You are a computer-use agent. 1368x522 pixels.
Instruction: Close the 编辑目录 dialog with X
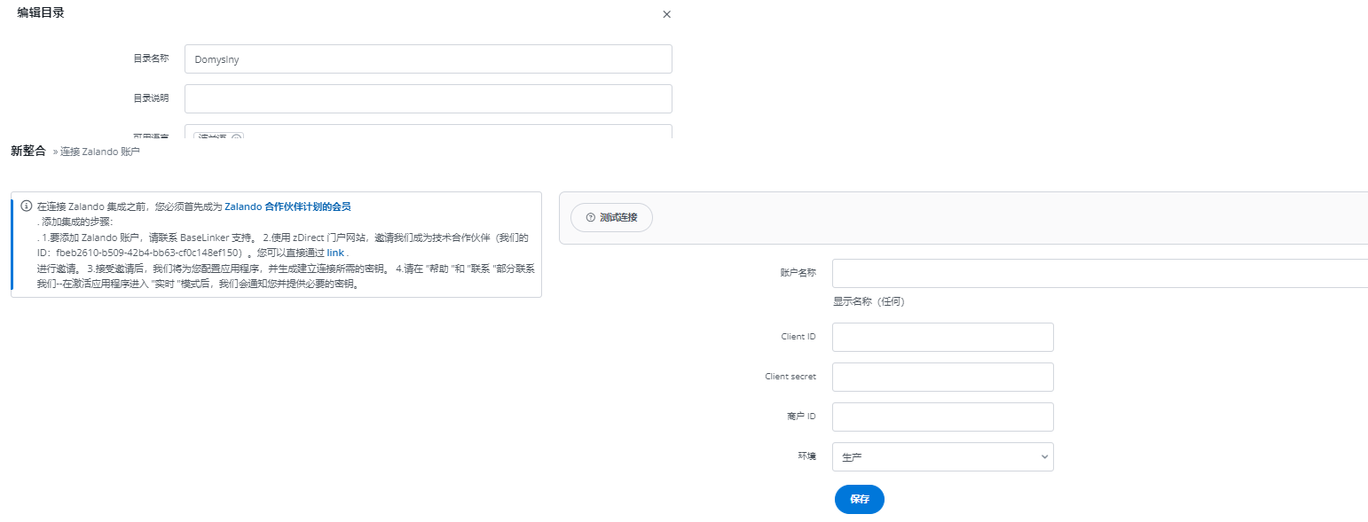(667, 14)
